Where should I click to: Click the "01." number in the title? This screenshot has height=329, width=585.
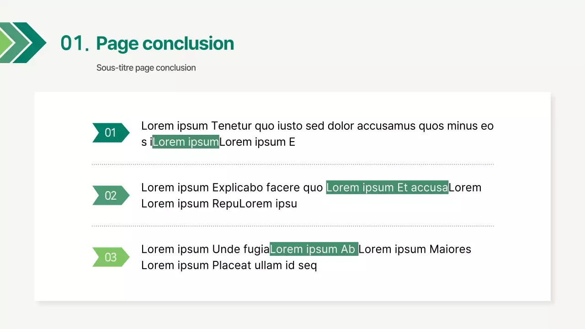74,43
